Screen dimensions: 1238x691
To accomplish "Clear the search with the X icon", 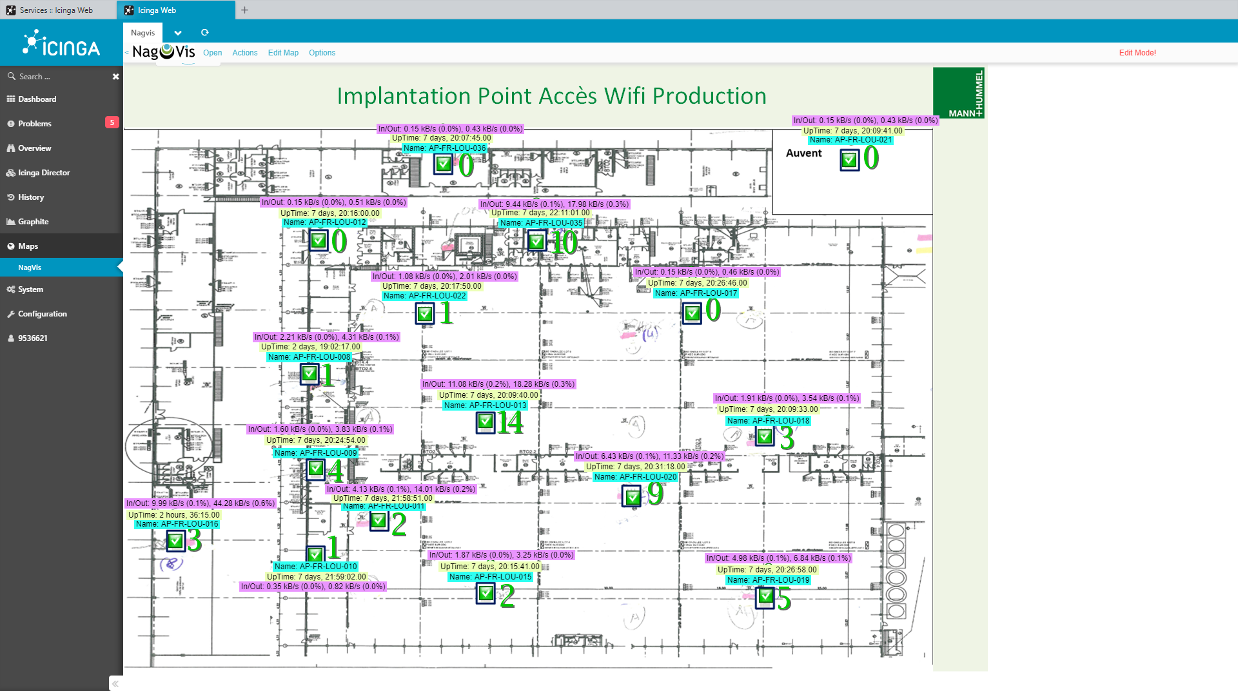I will [x=116, y=77].
